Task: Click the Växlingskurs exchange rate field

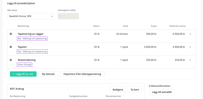Action: [x=68, y=16]
